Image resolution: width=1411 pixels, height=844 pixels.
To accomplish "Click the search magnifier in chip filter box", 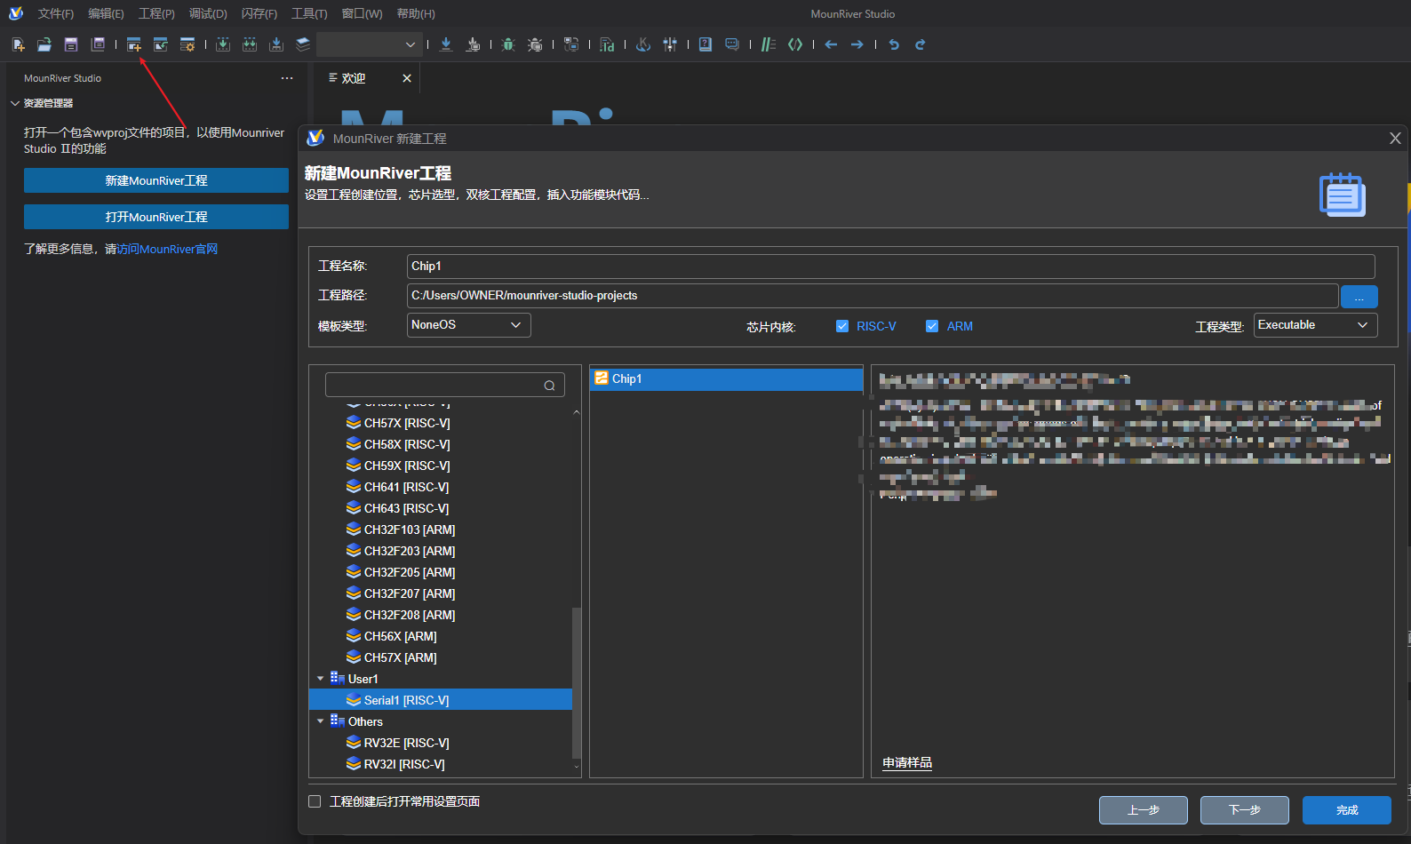I will (x=549, y=386).
